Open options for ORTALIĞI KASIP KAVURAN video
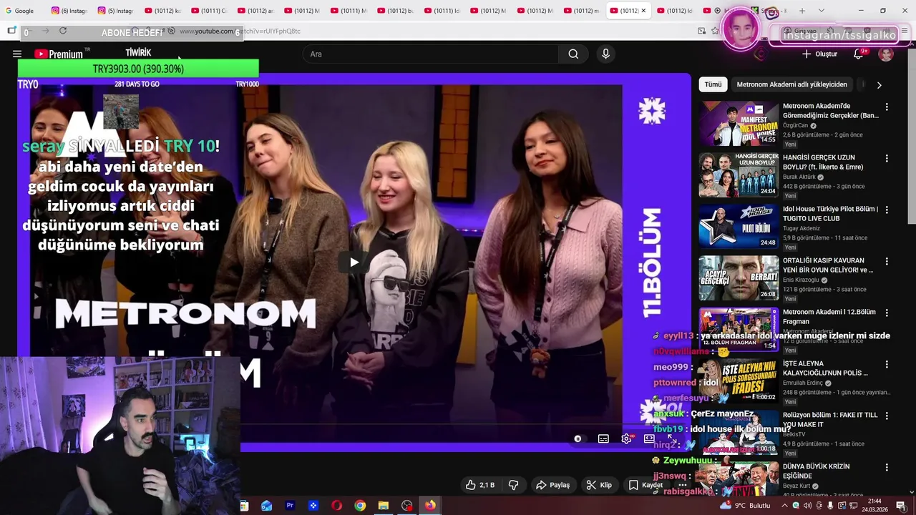Screen dimensions: 916x515 [887, 261]
